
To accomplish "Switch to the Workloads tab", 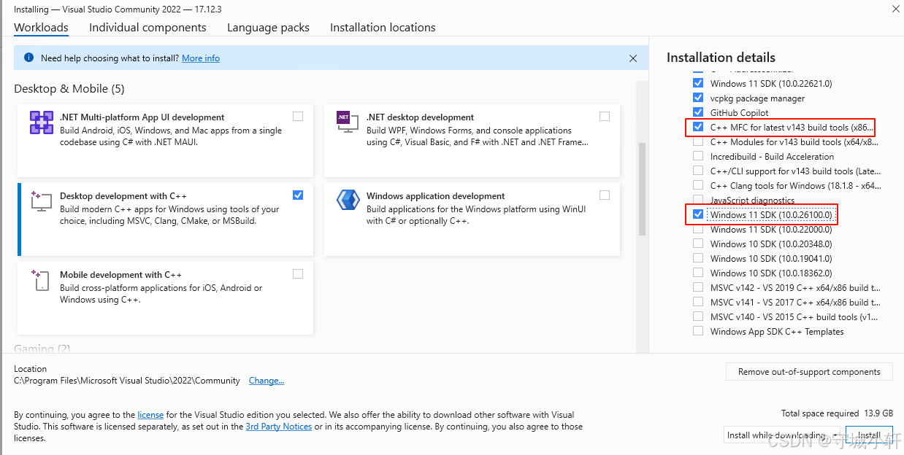I will [x=41, y=27].
